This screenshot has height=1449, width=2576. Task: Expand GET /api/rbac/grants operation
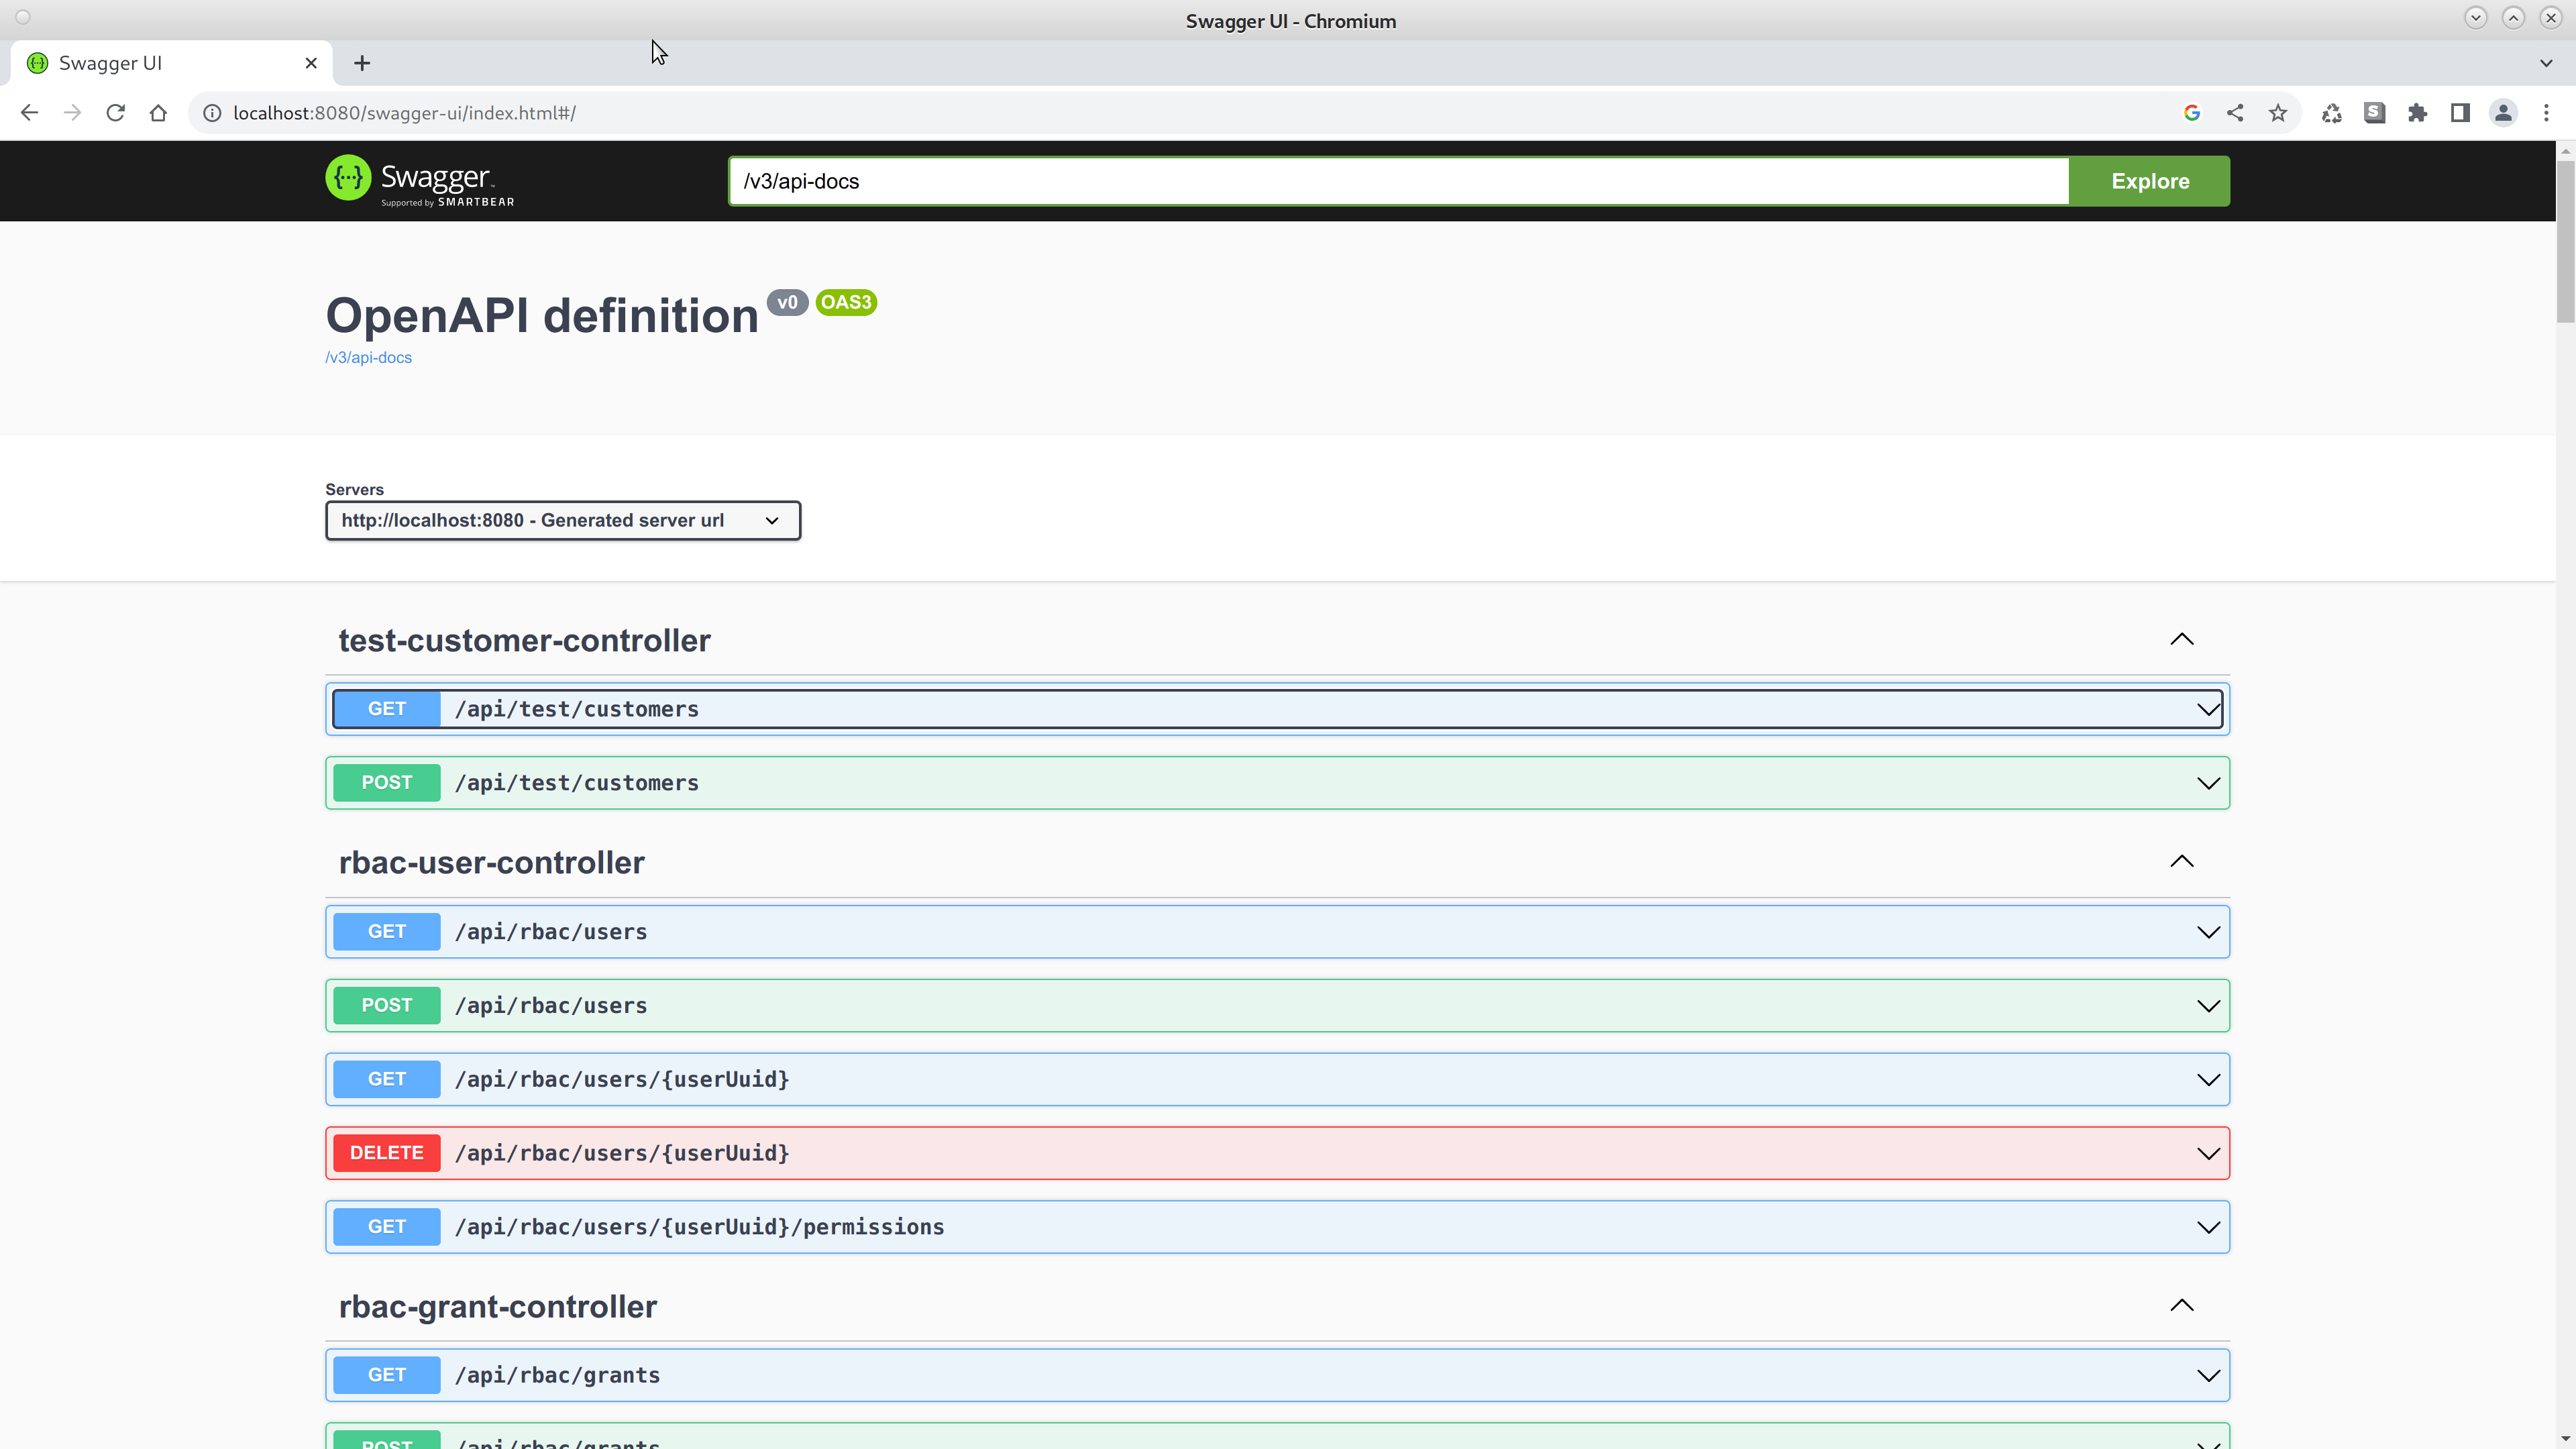coord(1277,1375)
